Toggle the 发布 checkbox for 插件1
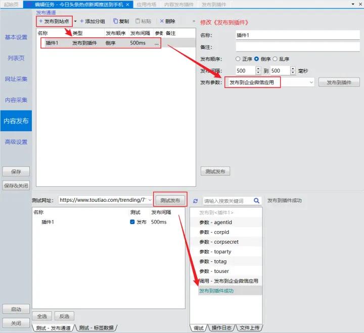The width and height of the screenshot is (364, 333). click(132, 222)
